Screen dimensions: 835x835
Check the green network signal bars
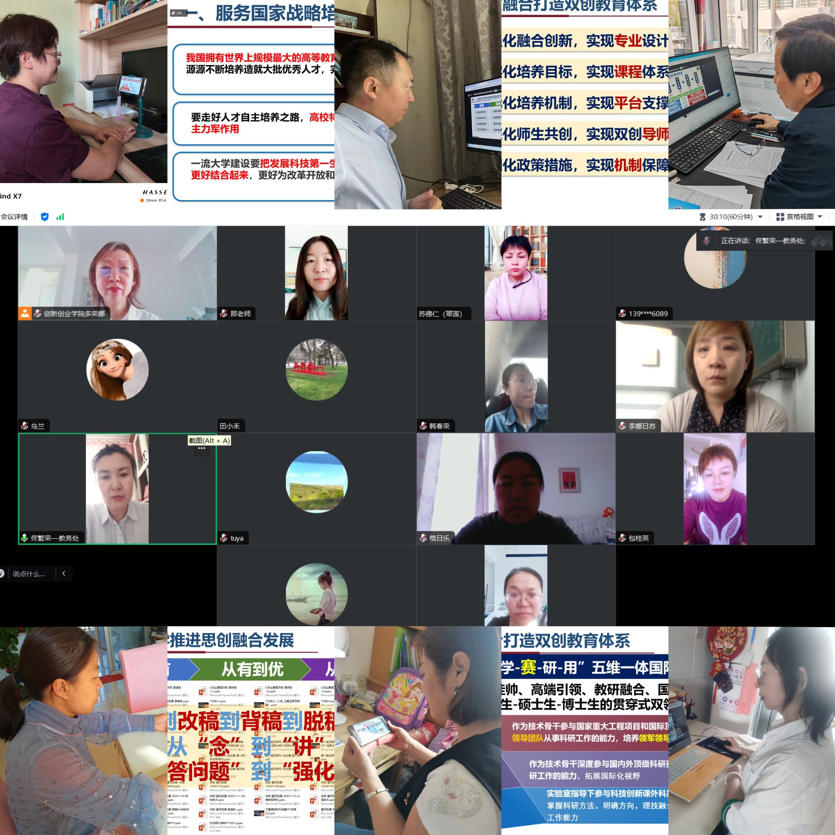(x=60, y=216)
